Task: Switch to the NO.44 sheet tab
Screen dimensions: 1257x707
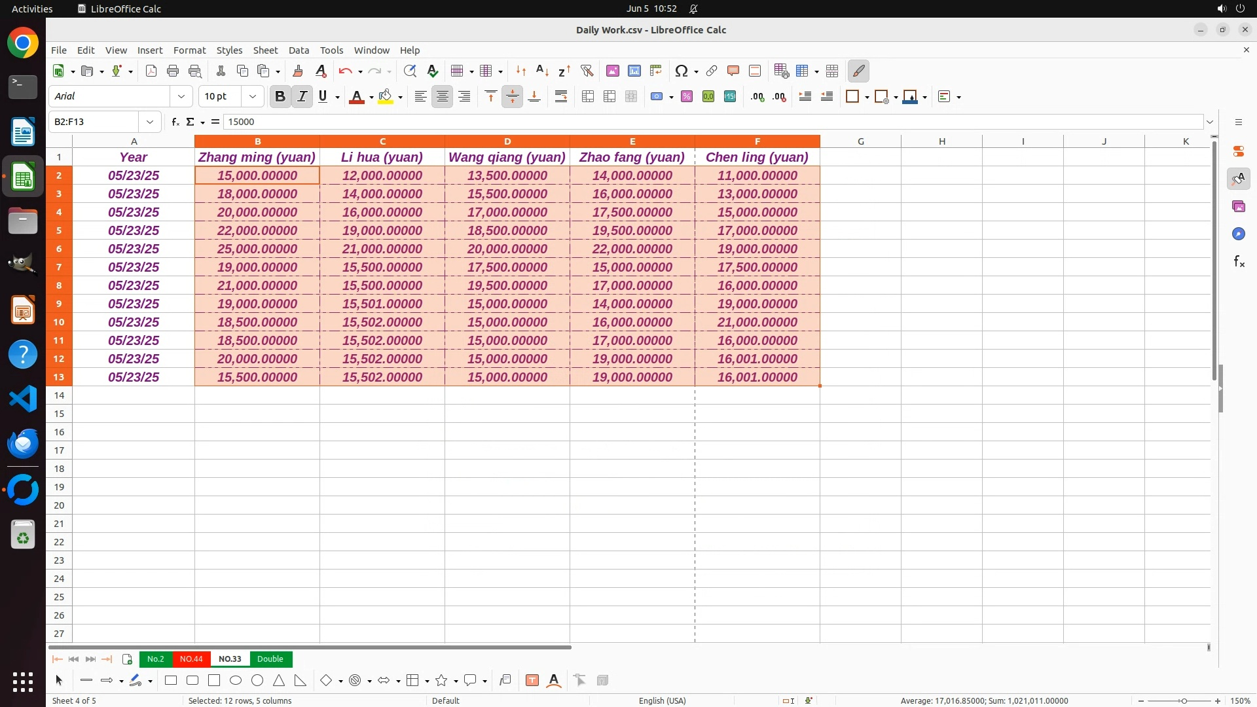Action: [x=191, y=659]
